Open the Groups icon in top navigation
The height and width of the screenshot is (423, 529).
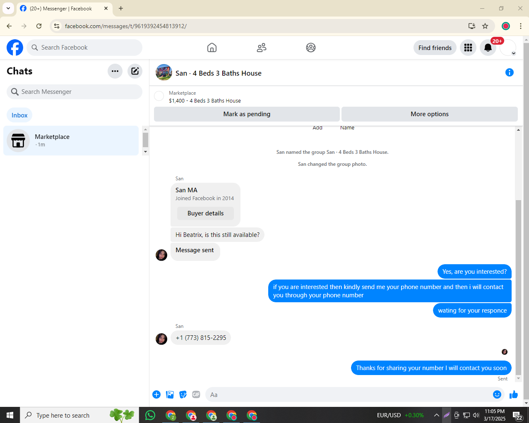(311, 48)
